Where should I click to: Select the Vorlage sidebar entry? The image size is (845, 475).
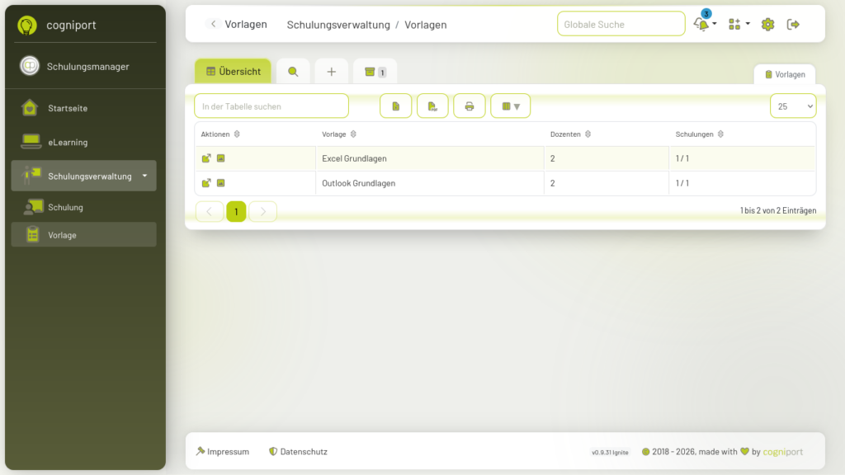(x=83, y=235)
